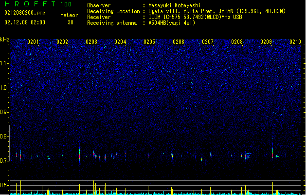Click the 1.0 kHz axis tick label

4,88
